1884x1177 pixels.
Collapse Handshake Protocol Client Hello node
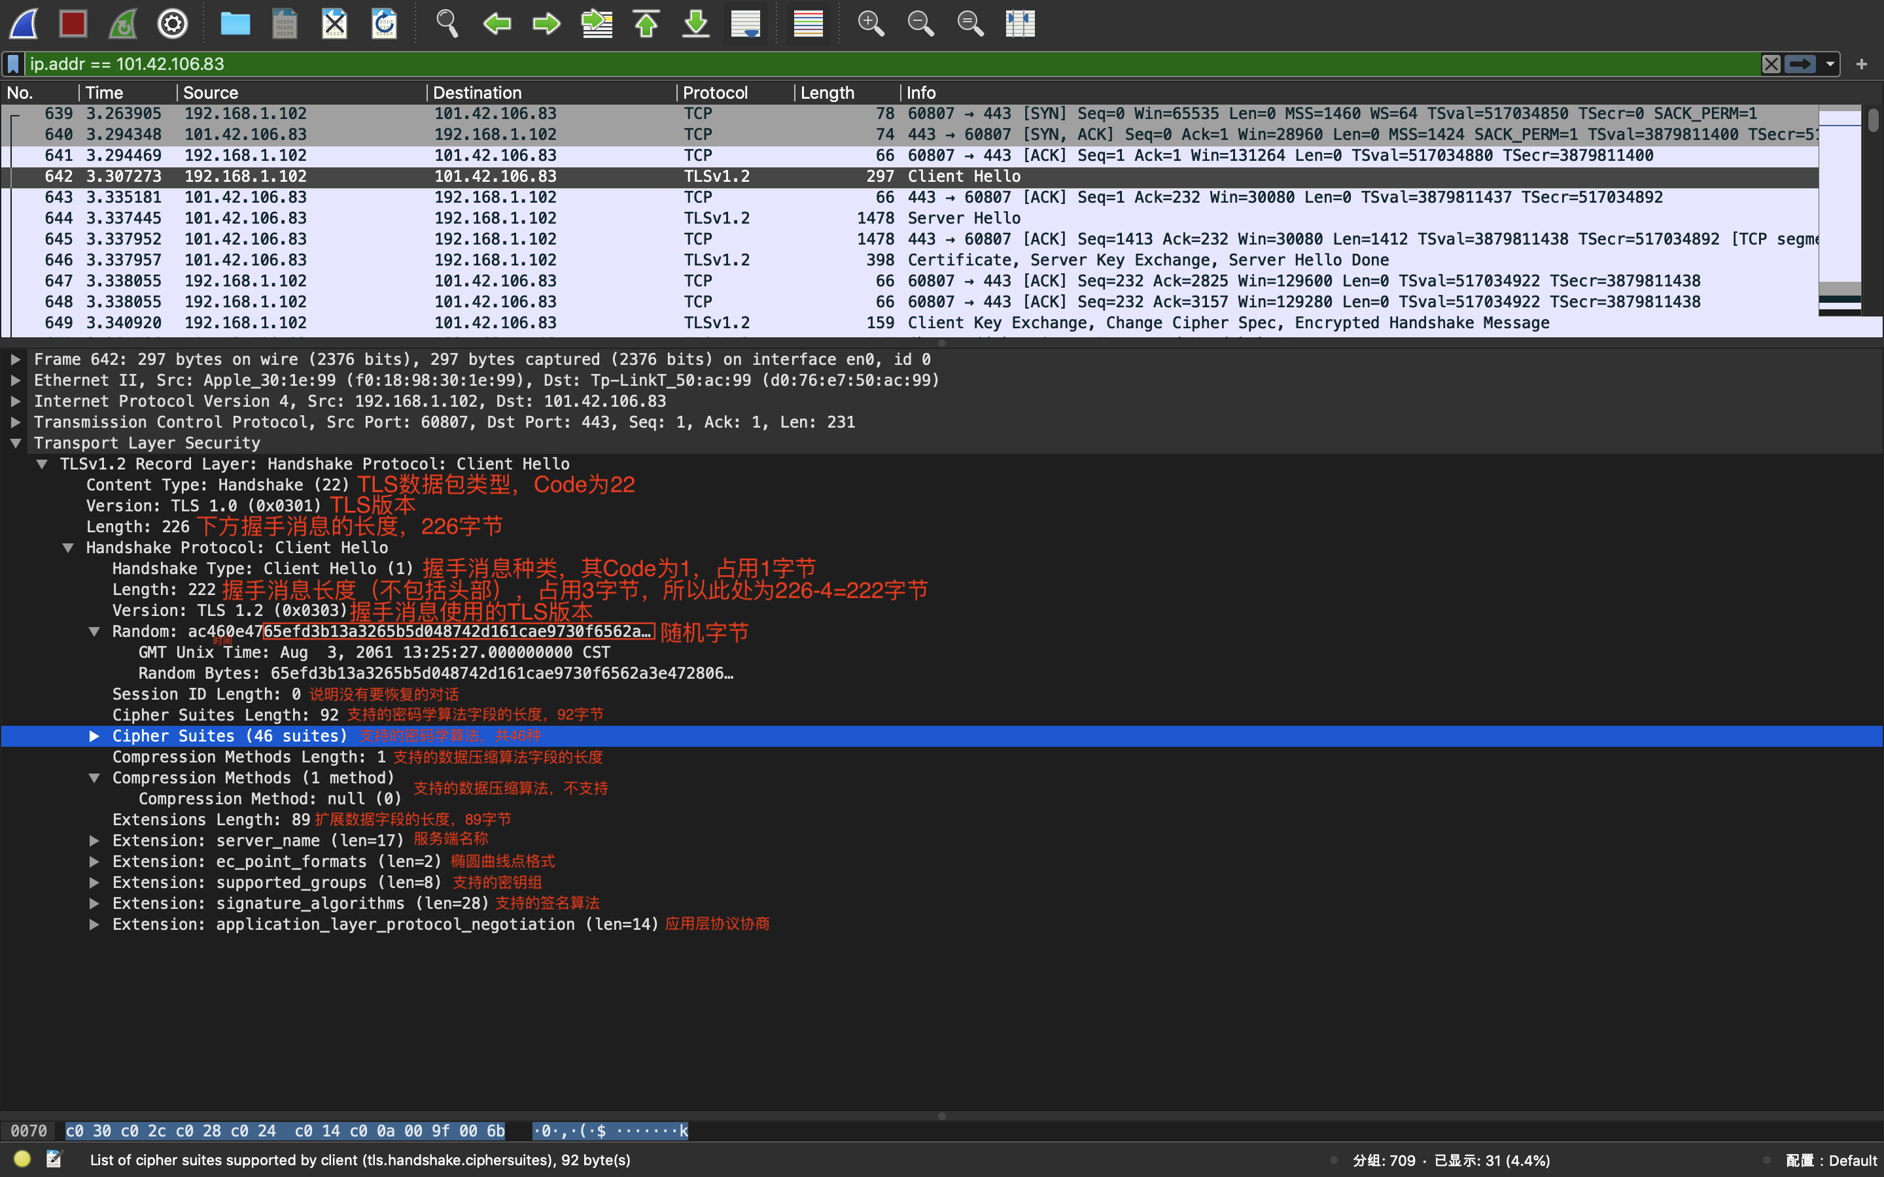(69, 548)
